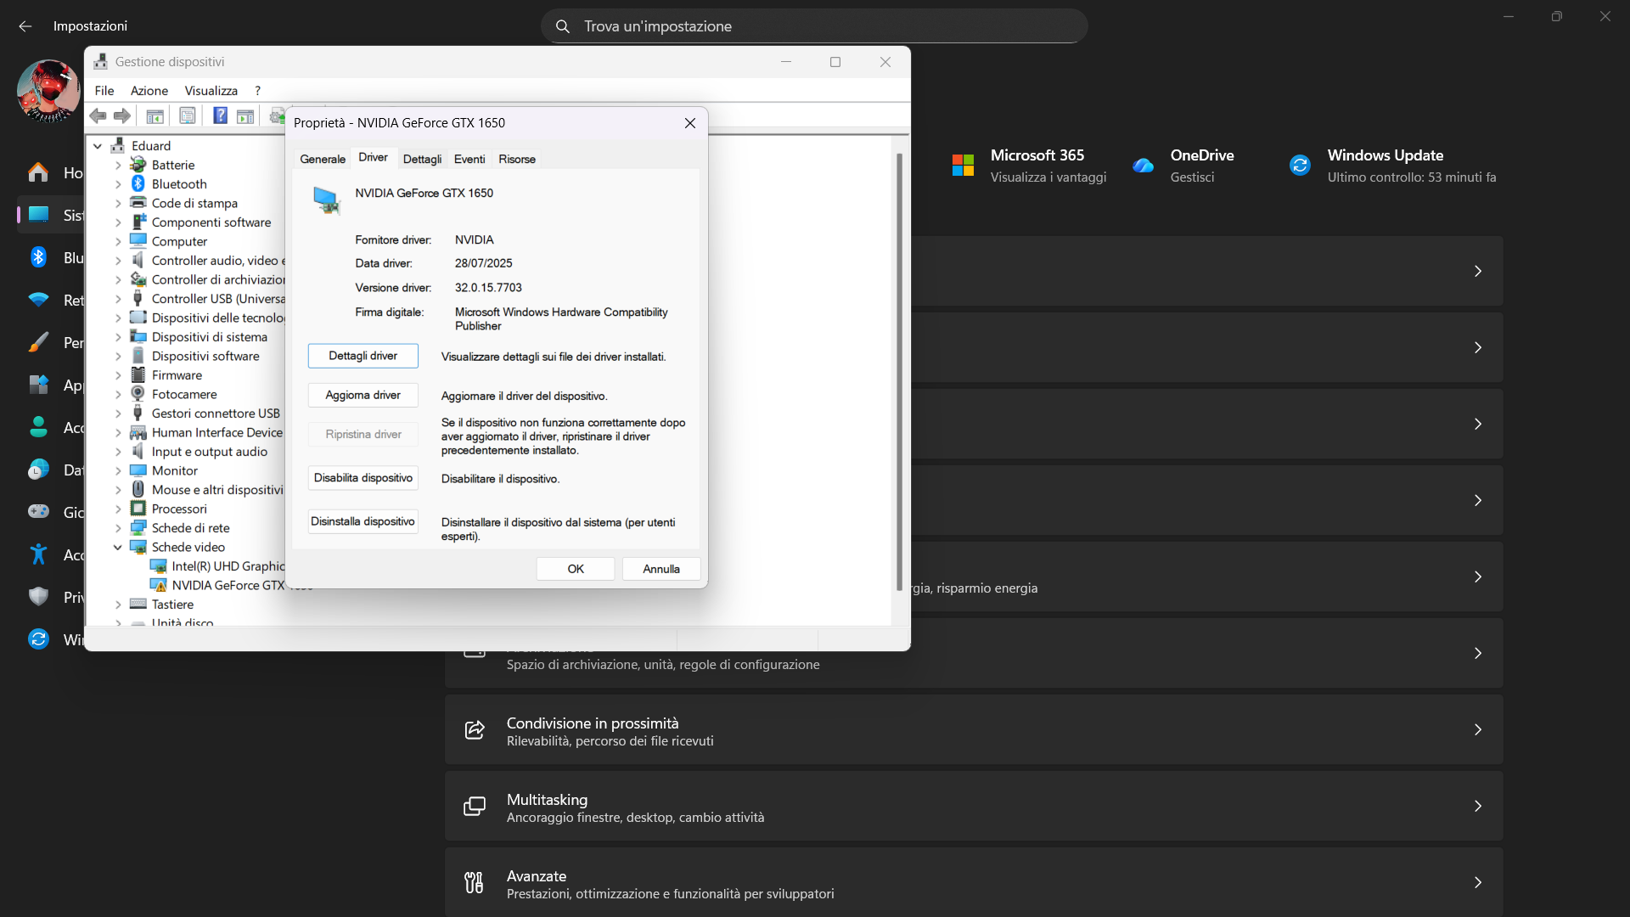Collapse the Schede video category

point(118,548)
